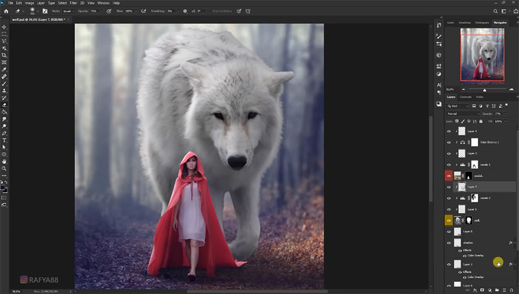The image size is (519, 294).
Task: Hide Color Balance 1 layer eye
Action: pyautogui.click(x=449, y=143)
